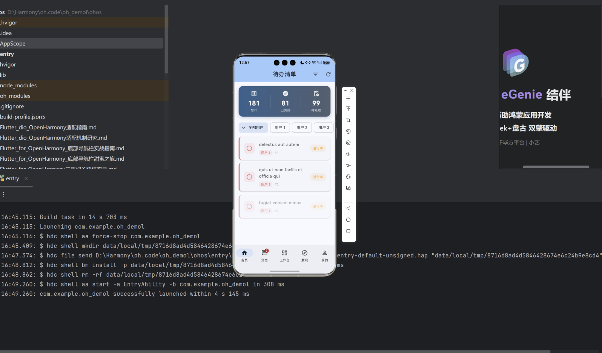Click the emulator crop screenshot icon

coord(348,120)
